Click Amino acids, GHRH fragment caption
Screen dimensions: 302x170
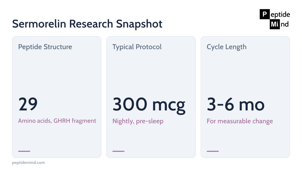(x=57, y=121)
